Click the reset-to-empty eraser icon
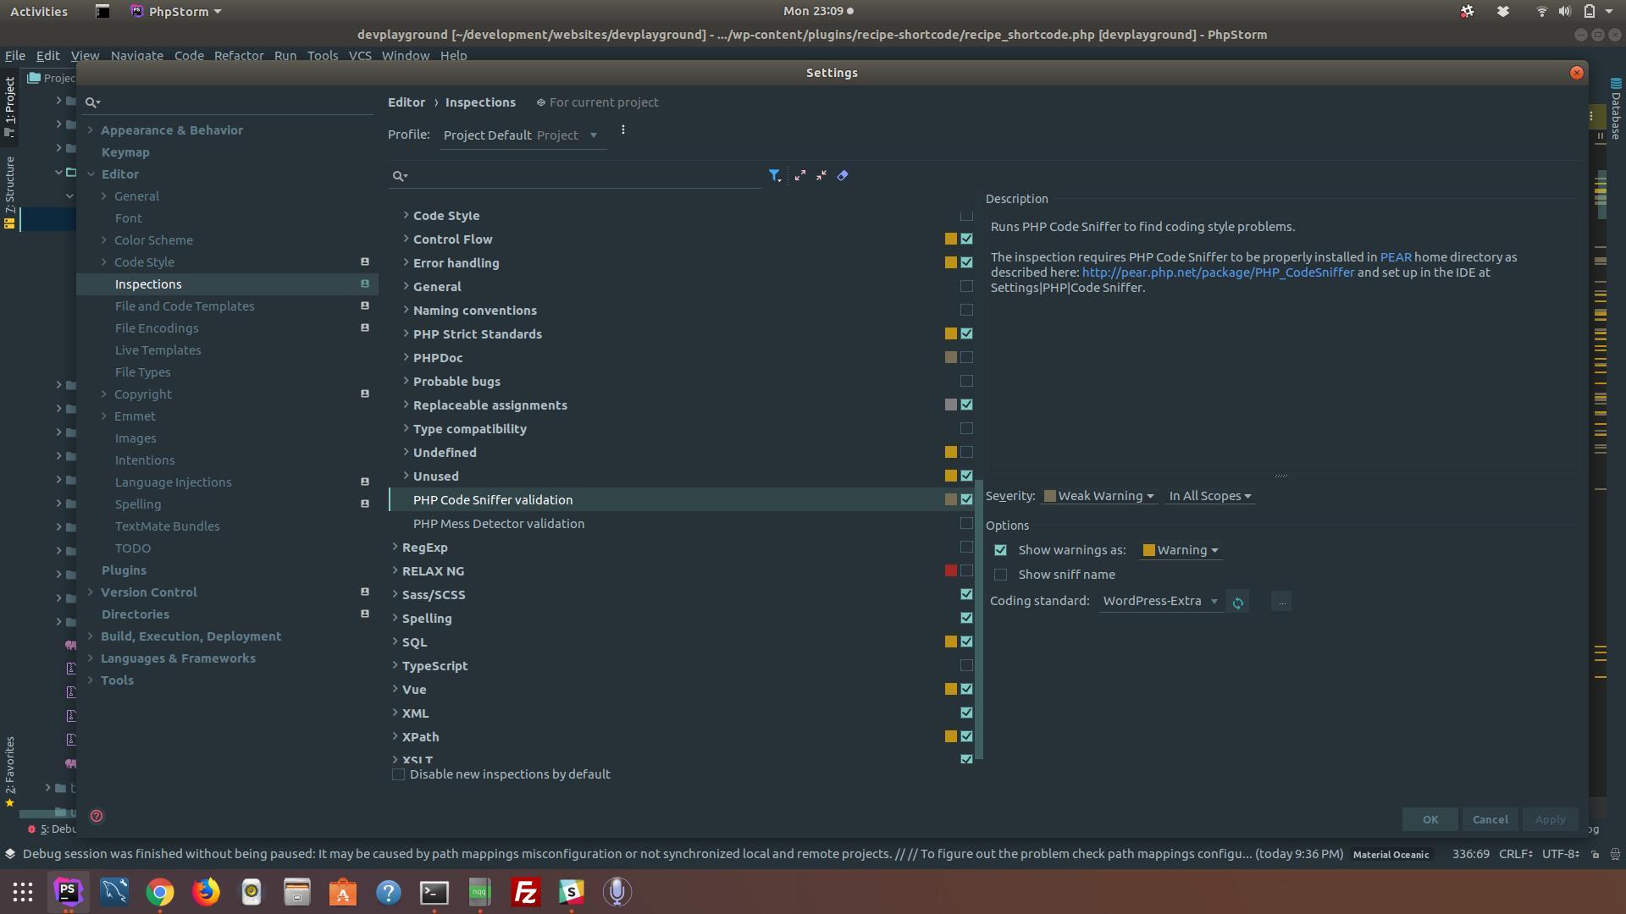The width and height of the screenshot is (1626, 914). tap(843, 175)
